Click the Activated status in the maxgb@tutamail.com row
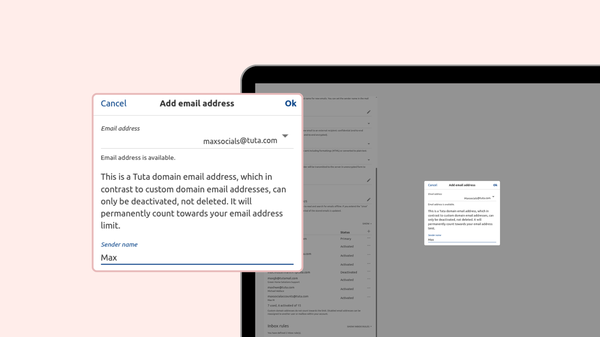The width and height of the screenshot is (600, 337). [x=347, y=280]
